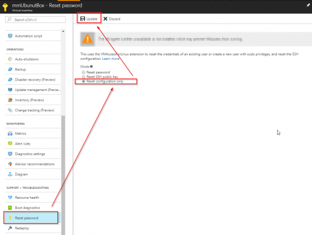Screen dimensions: 312x235
Task: Click the Change tracking icon
Action: [x=10, y=110]
